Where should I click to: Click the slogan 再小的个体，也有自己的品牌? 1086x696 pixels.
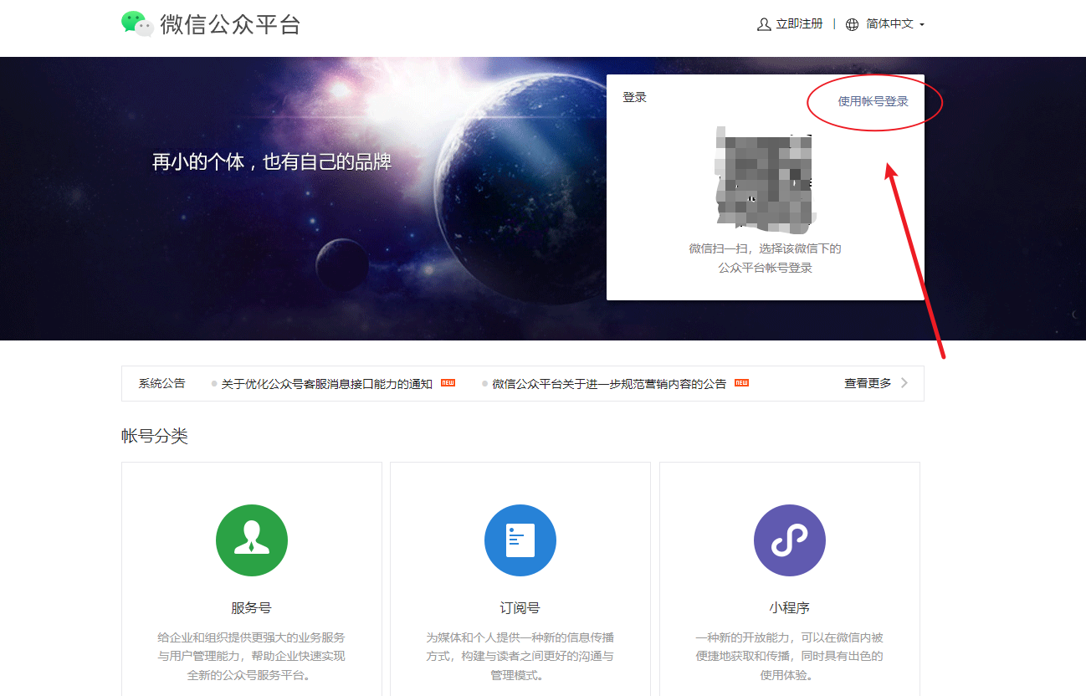(272, 161)
